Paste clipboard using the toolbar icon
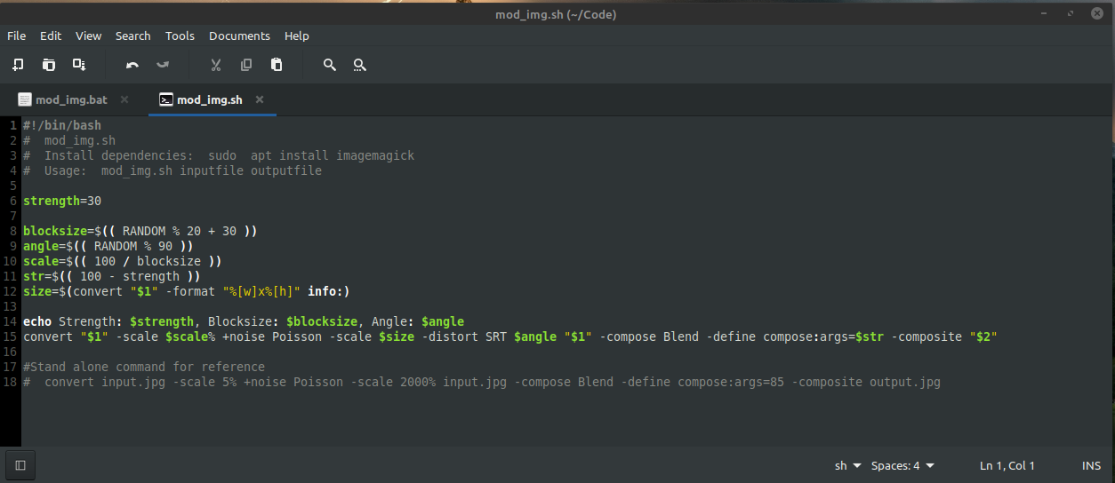1115x483 pixels. 277,65
